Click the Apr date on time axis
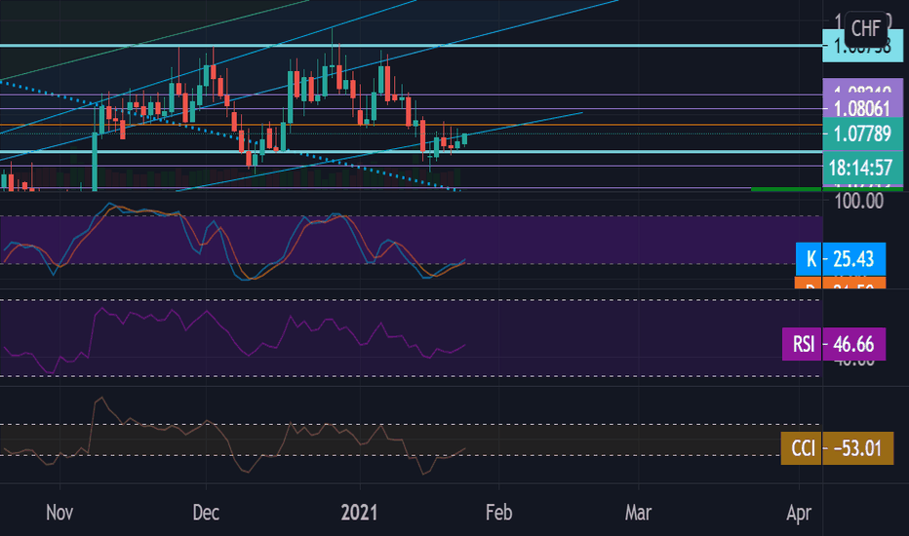909x536 pixels. pyautogui.click(x=799, y=513)
